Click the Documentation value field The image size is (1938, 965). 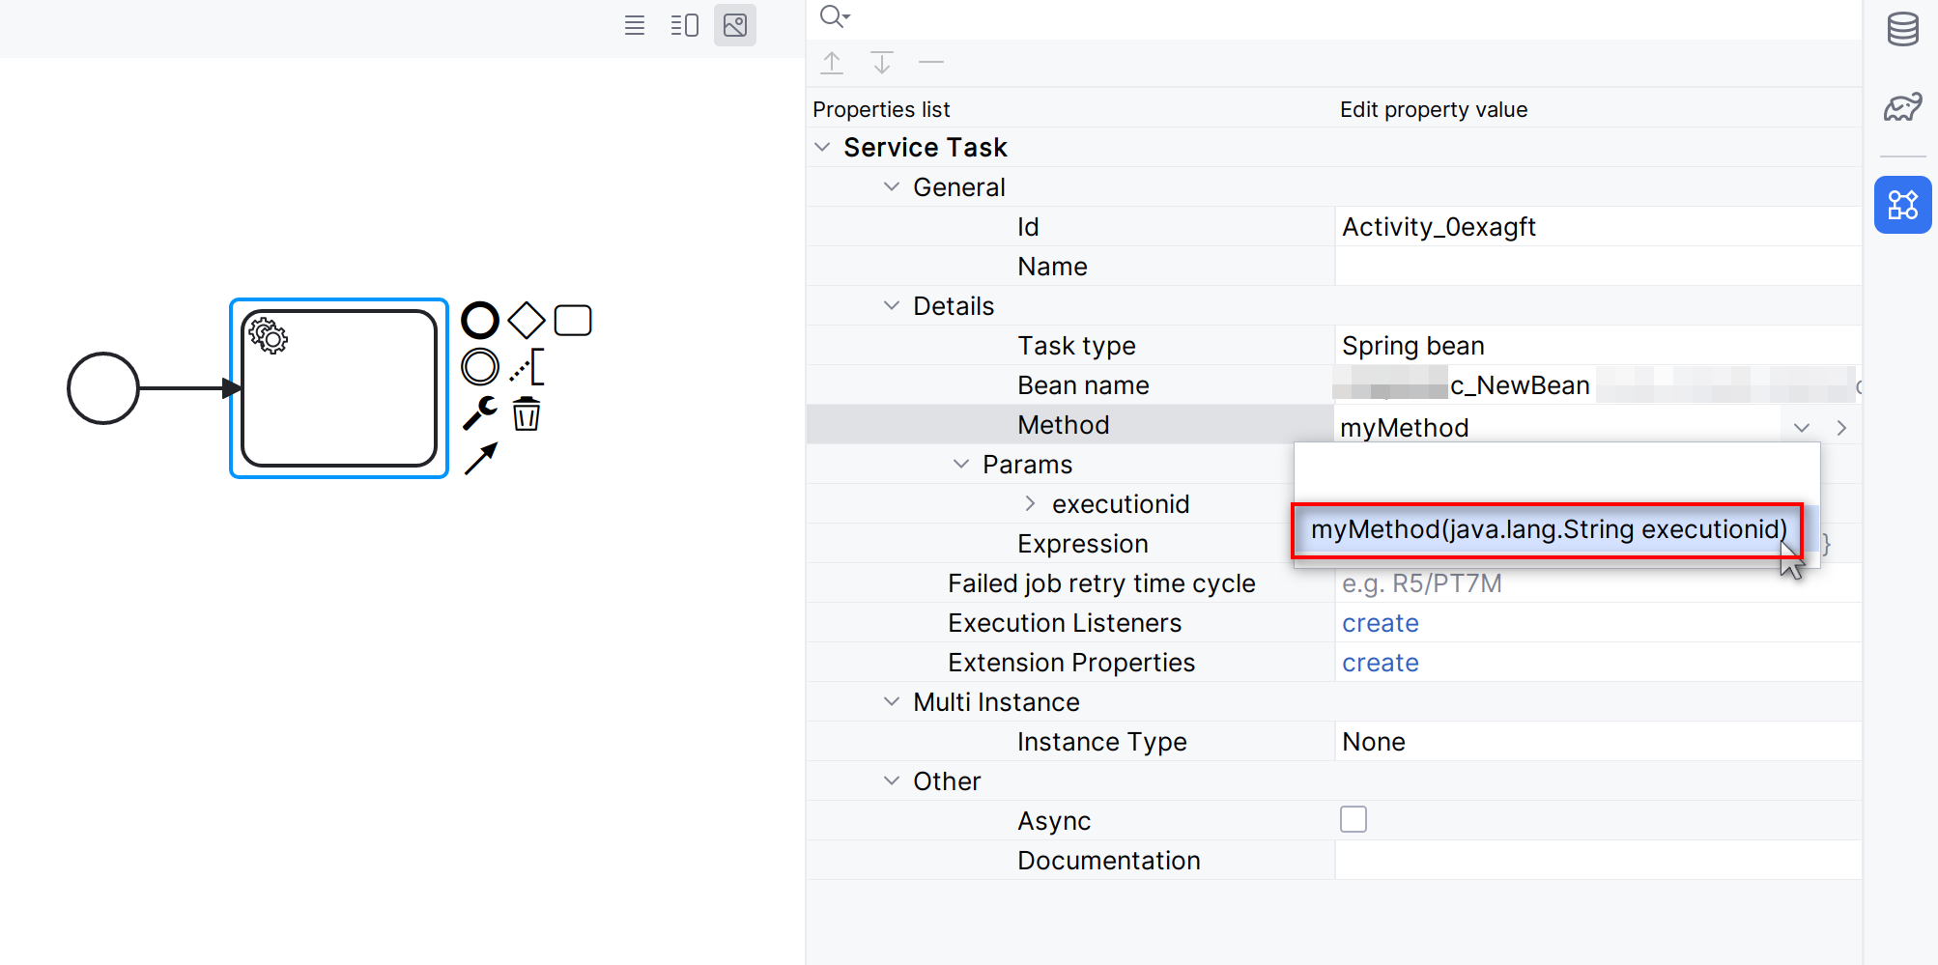point(1598,861)
